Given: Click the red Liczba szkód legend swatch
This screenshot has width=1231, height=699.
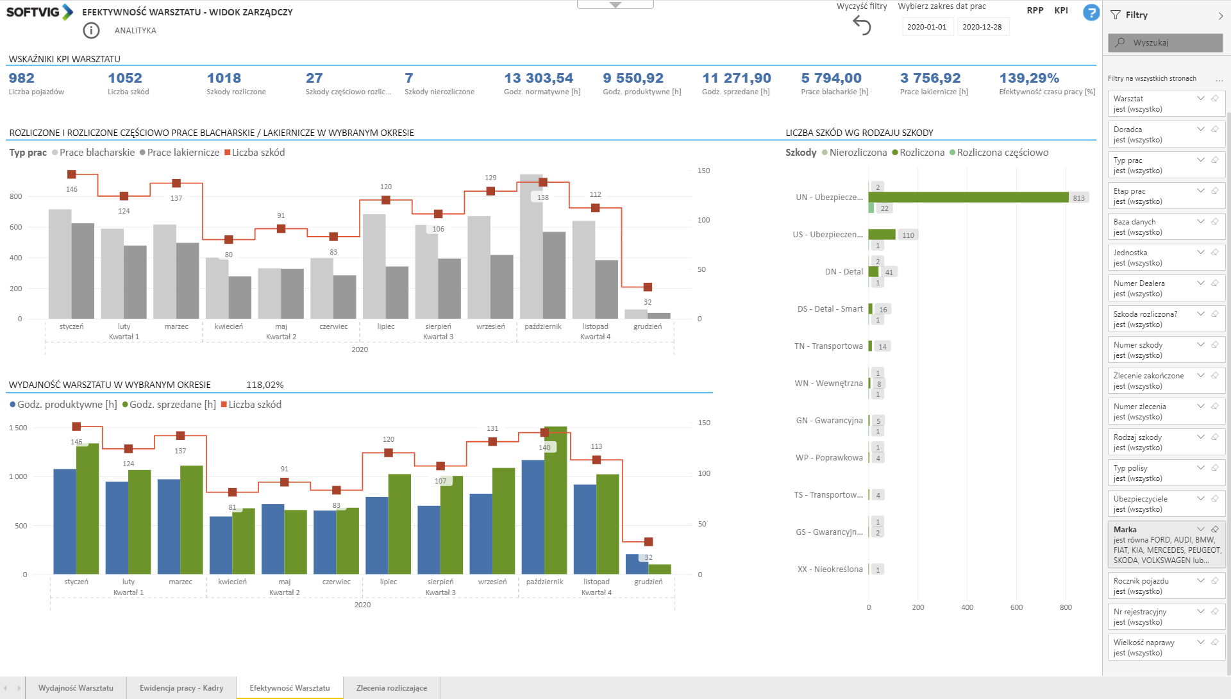Looking at the screenshot, I should (227, 153).
